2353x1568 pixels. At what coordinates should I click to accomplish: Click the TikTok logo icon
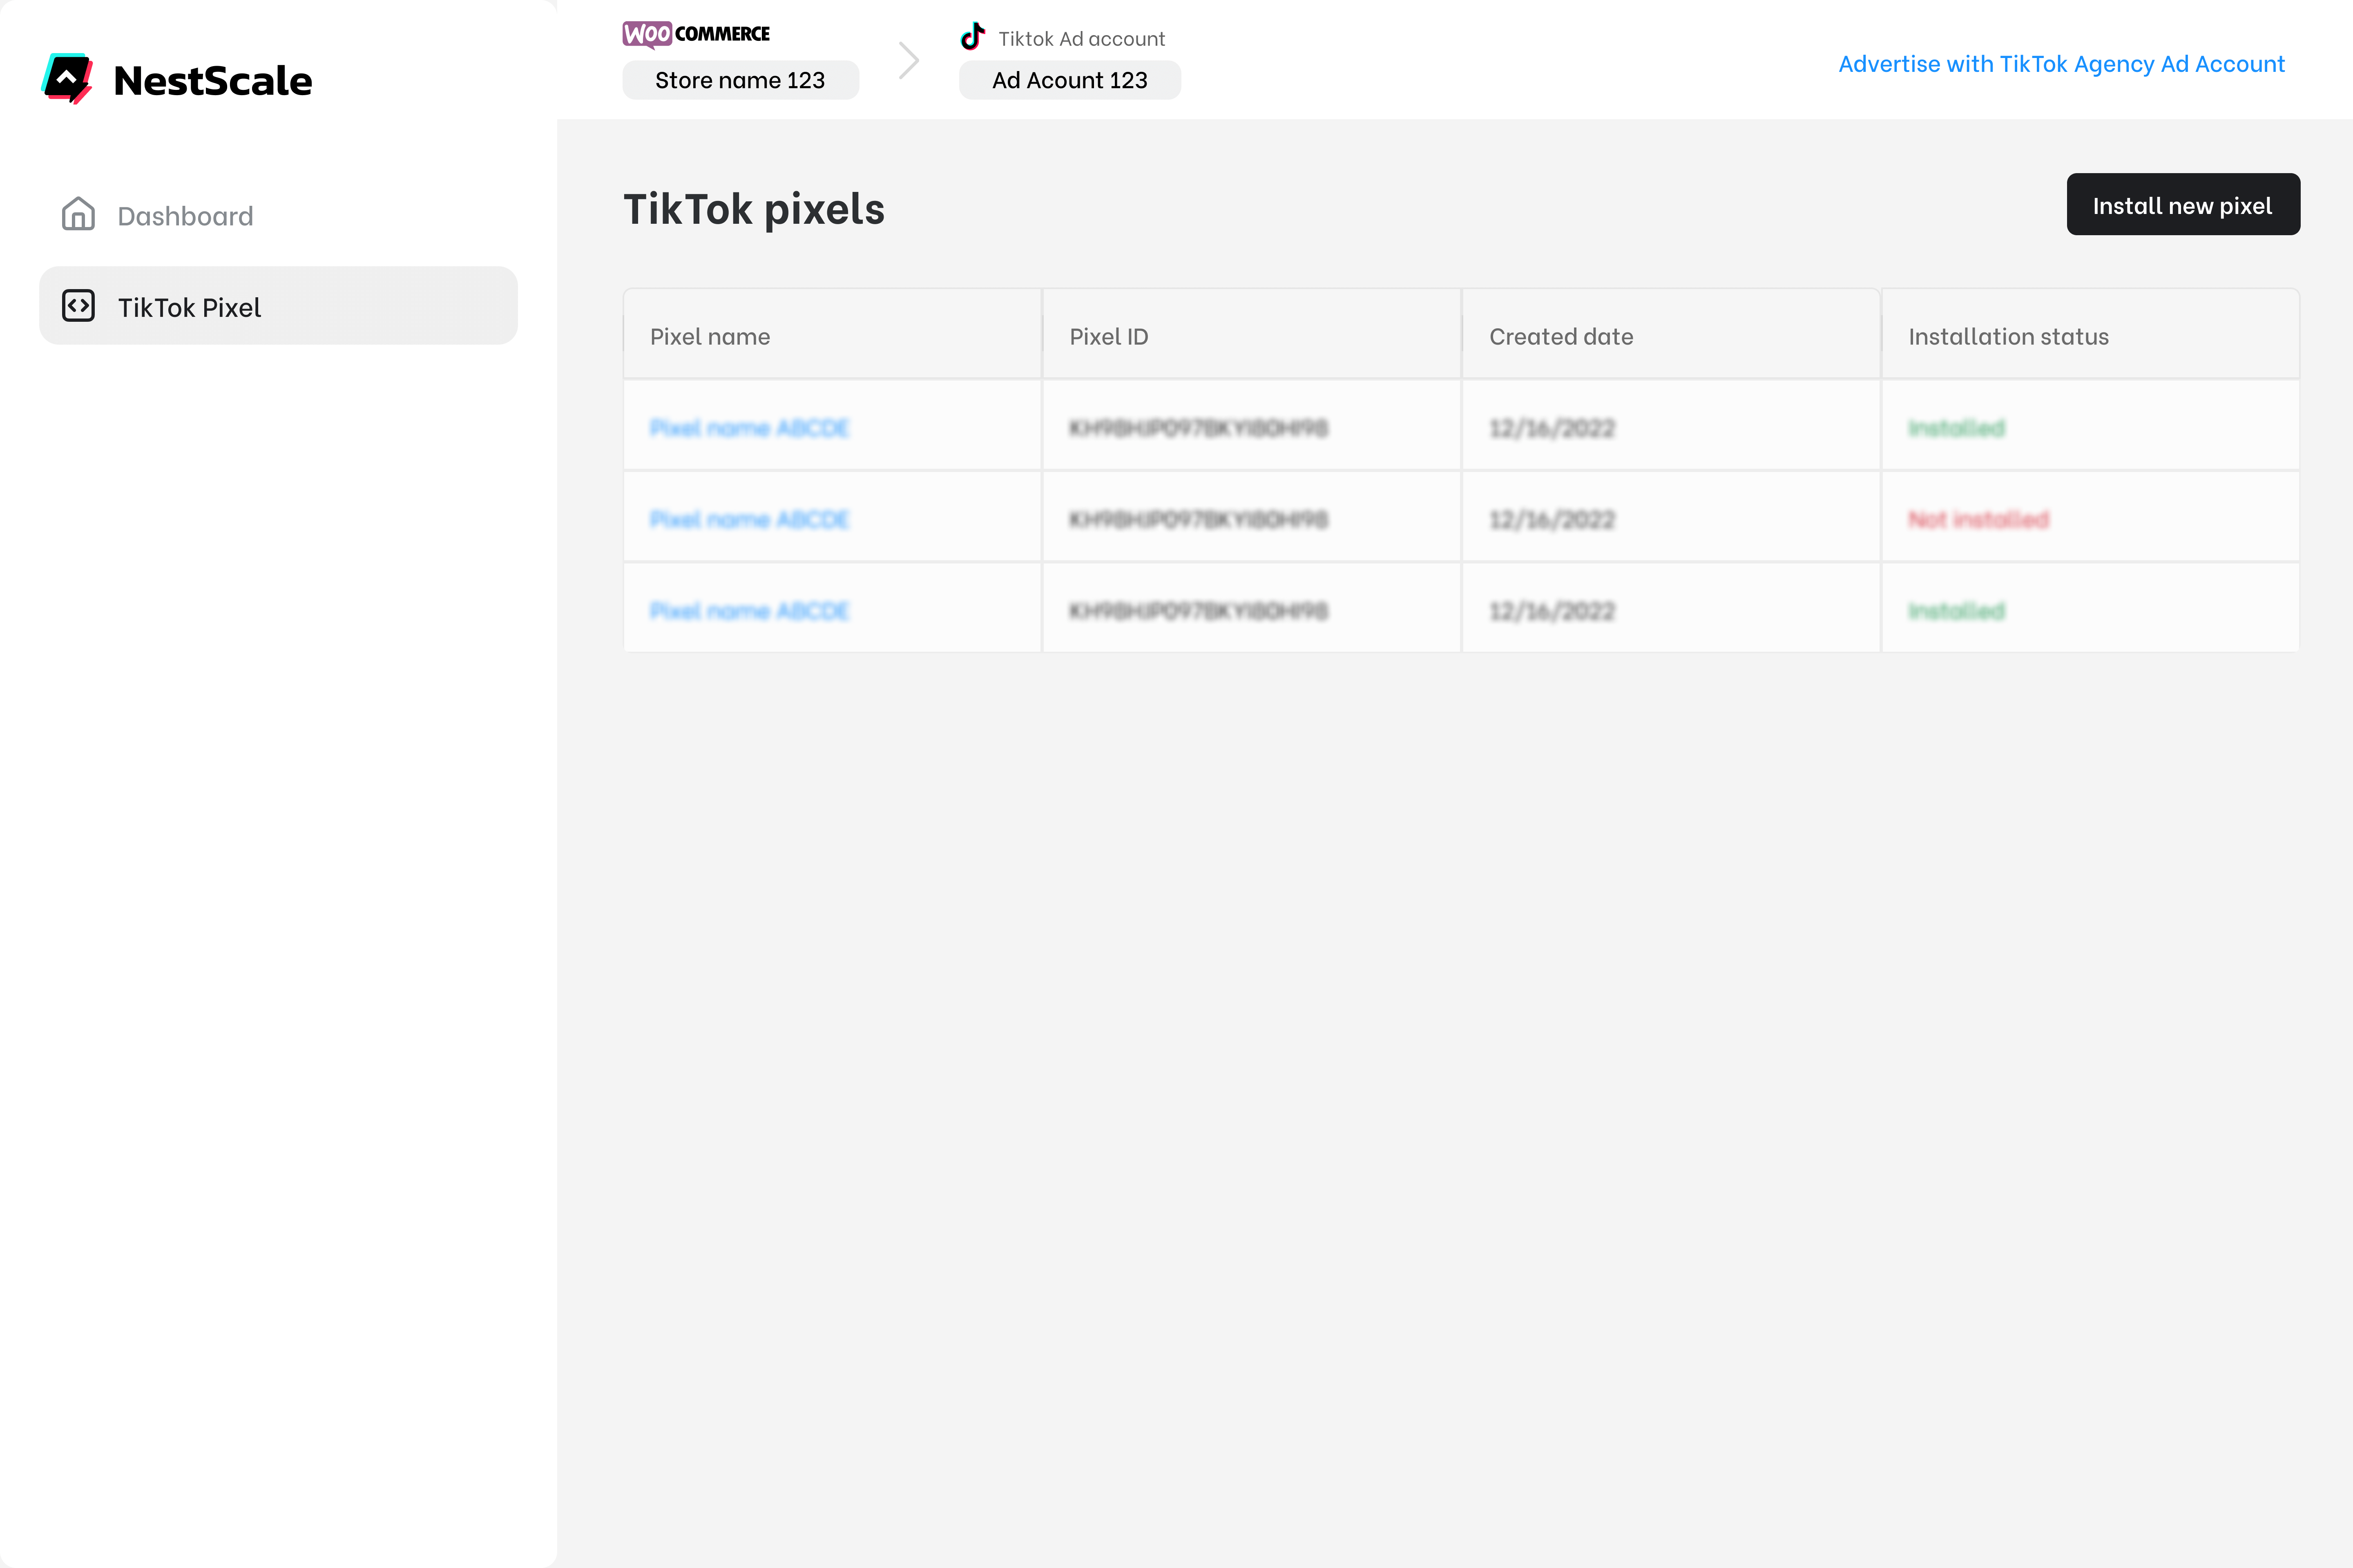pyautogui.click(x=972, y=37)
